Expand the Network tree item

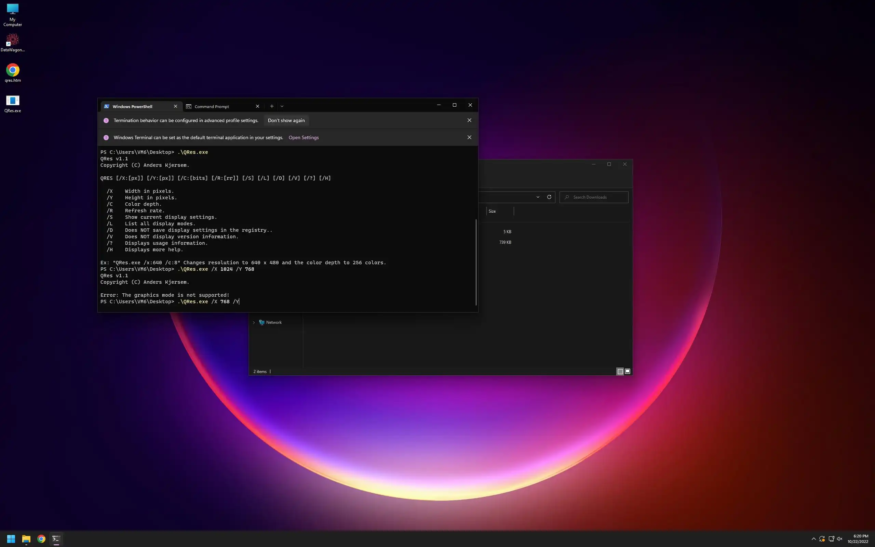(254, 322)
